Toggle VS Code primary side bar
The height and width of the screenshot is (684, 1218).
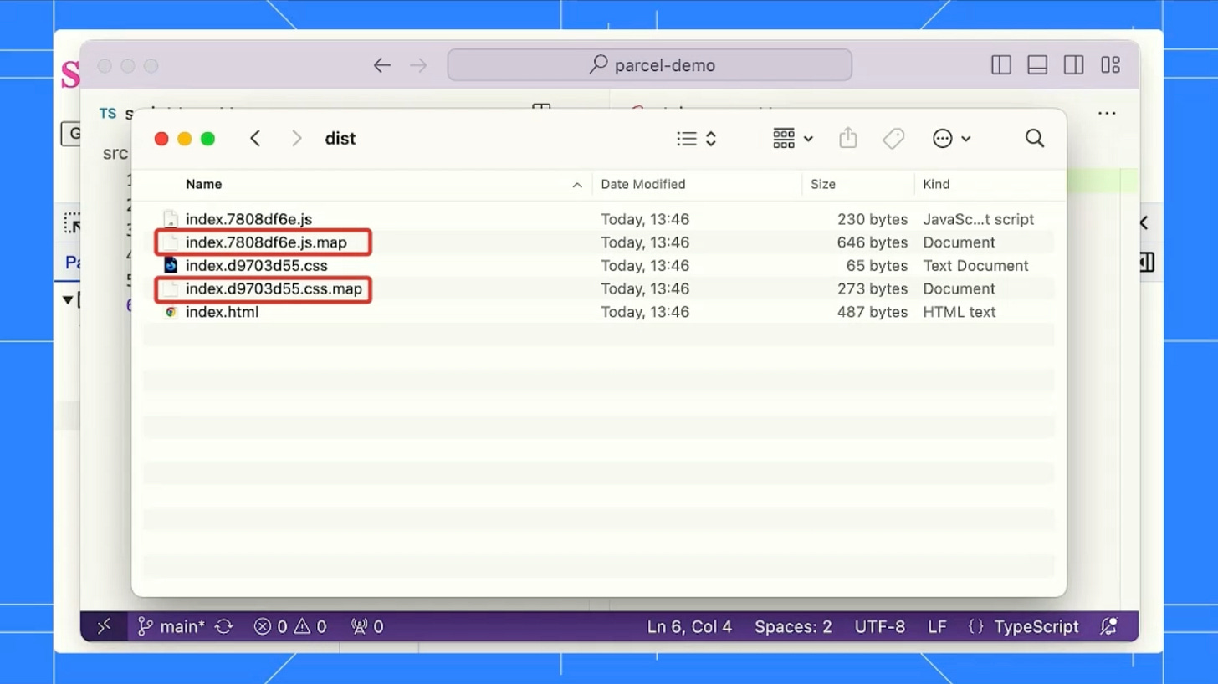point(1001,65)
